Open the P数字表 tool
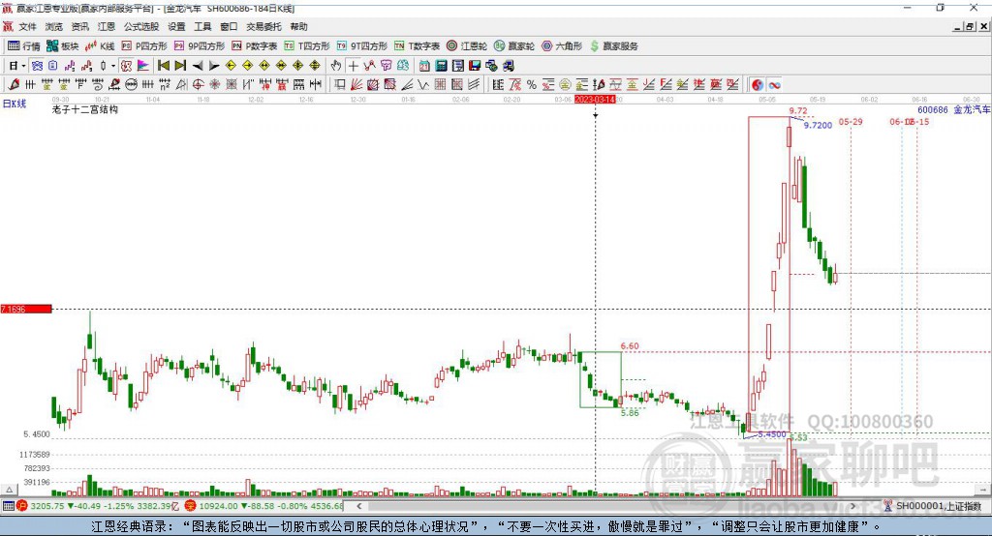The image size is (992, 536). 255,46
